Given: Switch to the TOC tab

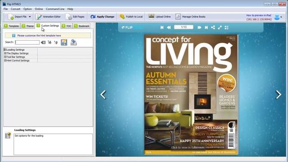Looking at the screenshot, I should click(x=67, y=26).
